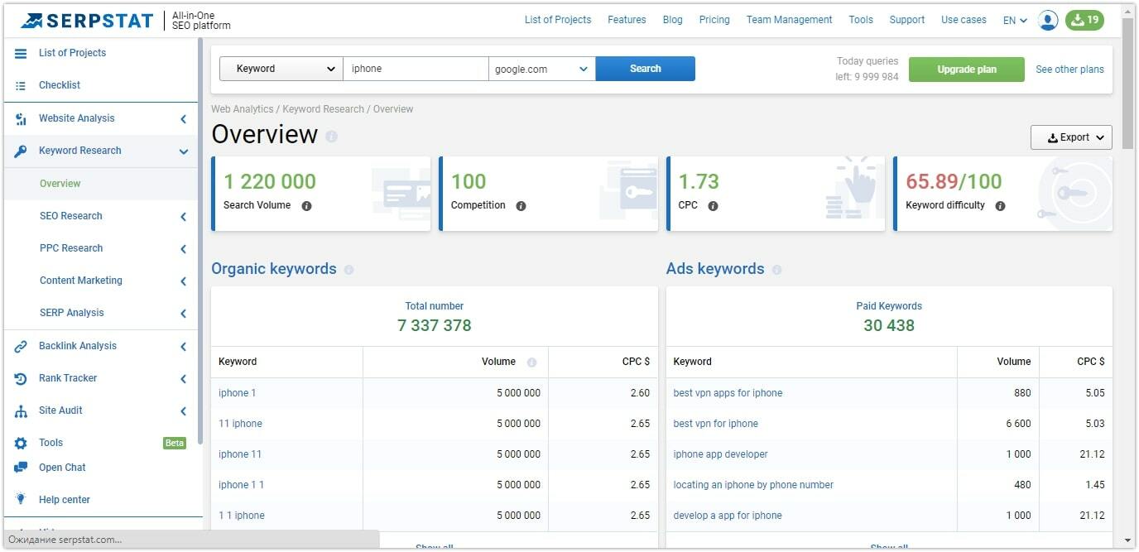Expand the Site Audit section chevron
Image resolution: width=1139 pixels, height=552 pixels.
183,411
